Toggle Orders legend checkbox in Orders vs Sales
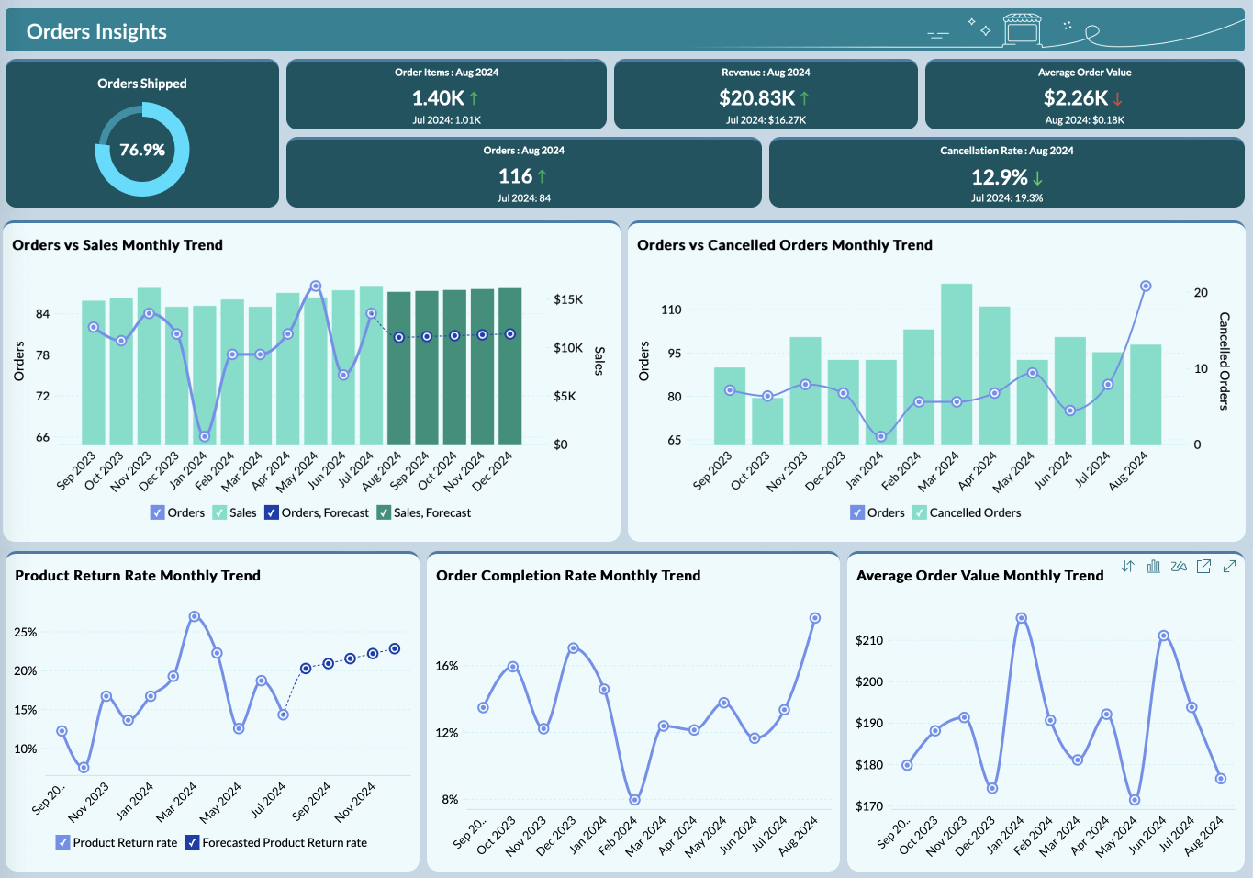Screen dimensions: 1253x878 coord(157,512)
